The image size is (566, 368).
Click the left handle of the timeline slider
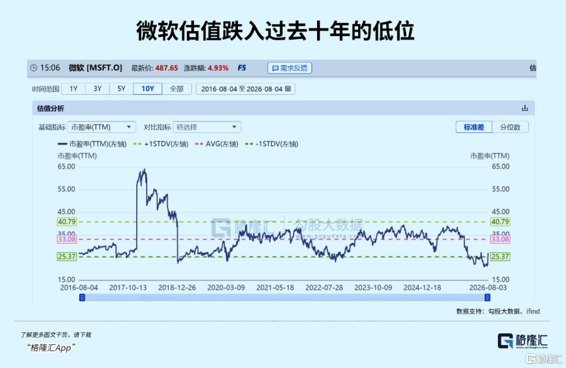[x=82, y=297]
